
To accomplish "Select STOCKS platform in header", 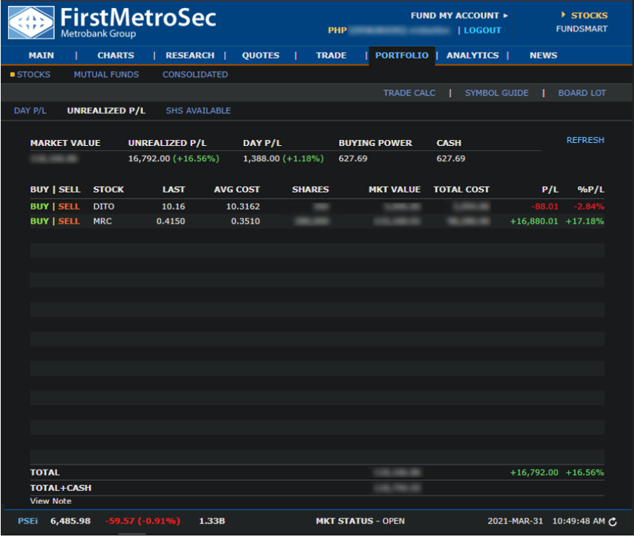I will 589,16.
